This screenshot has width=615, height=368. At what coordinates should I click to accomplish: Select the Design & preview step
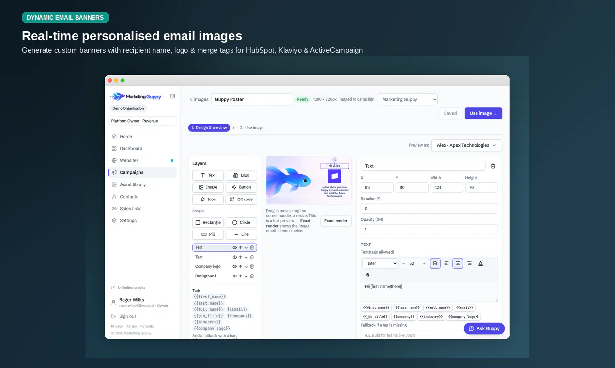pos(209,128)
